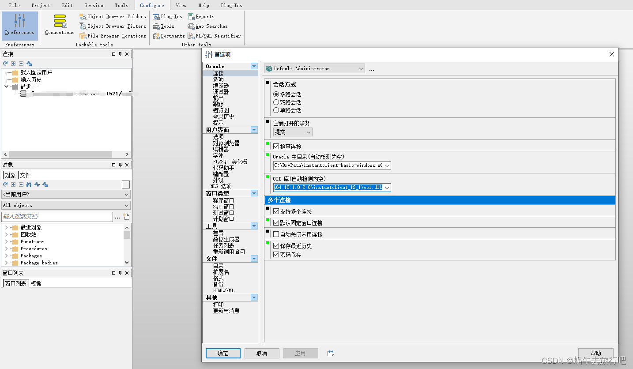Select the 多路会话 radio button
633x369 pixels.
[275, 94]
